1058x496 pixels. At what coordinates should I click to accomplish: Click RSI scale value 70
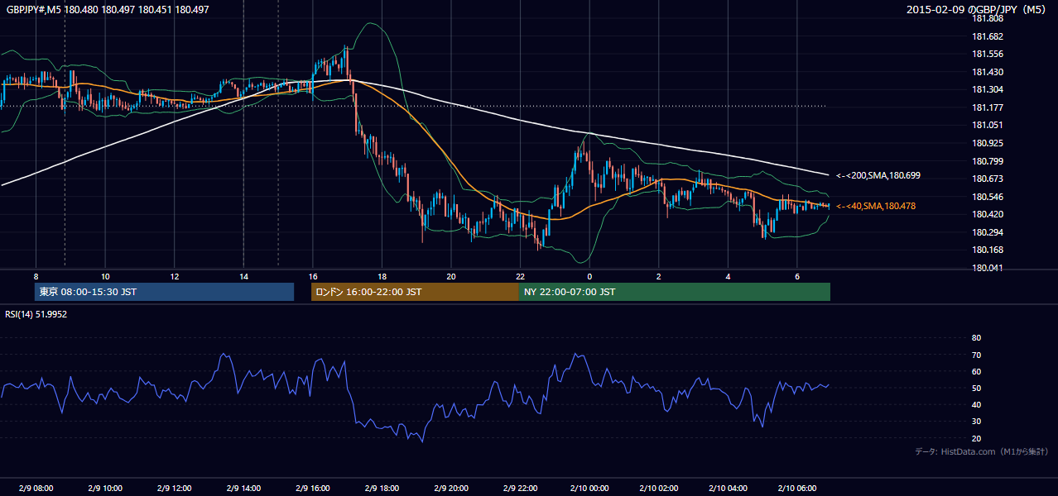[x=976, y=355]
